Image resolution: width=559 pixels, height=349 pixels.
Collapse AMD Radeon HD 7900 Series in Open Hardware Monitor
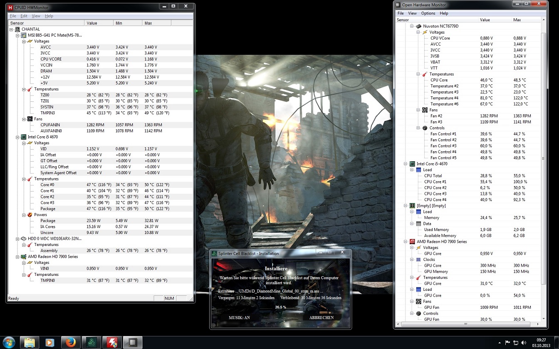pos(406,241)
